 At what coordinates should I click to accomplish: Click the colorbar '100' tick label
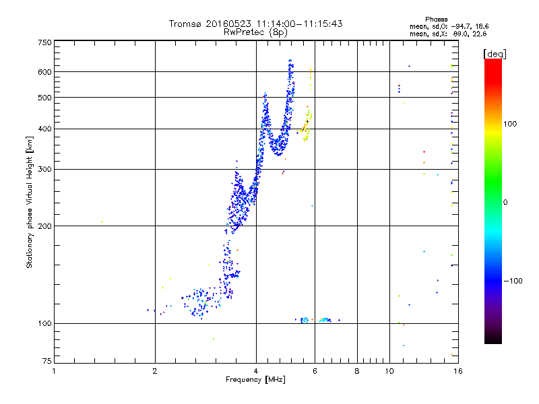(510, 124)
